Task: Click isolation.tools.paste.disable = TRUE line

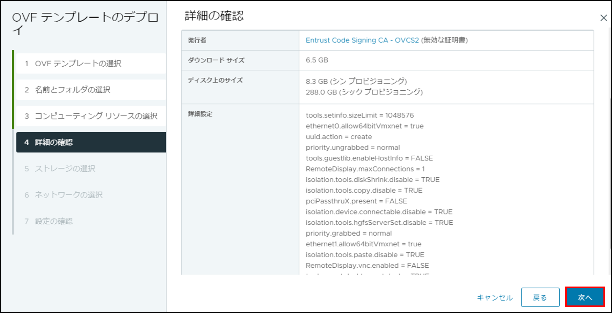Action: (x=365, y=255)
